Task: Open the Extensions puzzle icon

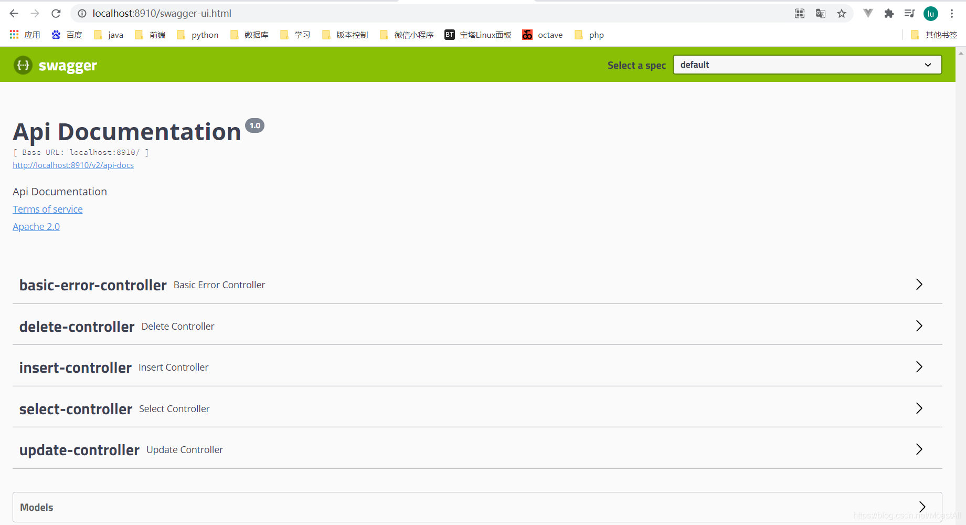Action: pyautogui.click(x=889, y=14)
